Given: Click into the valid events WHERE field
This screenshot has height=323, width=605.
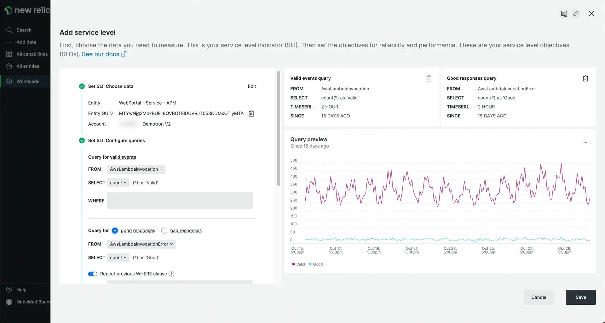Looking at the screenshot, I should click(x=180, y=201).
